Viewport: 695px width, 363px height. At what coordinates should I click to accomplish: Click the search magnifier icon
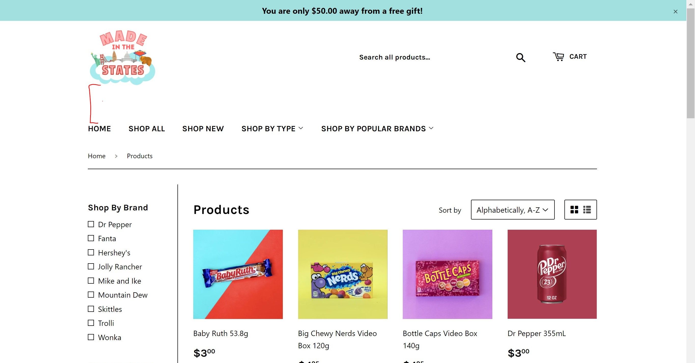[x=520, y=57]
